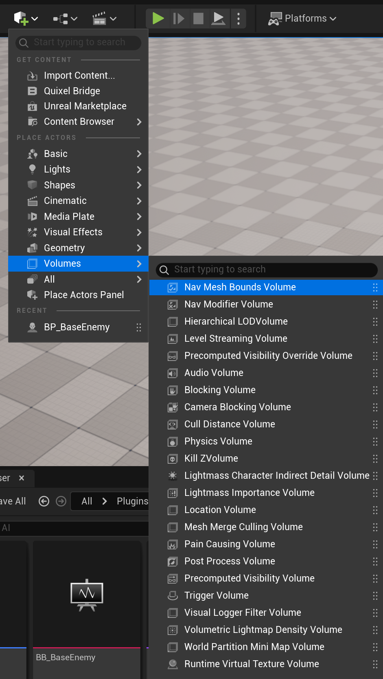Click drag handle next to BP_BaseEnemy
The height and width of the screenshot is (679, 383).
pyautogui.click(x=139, y=327)
